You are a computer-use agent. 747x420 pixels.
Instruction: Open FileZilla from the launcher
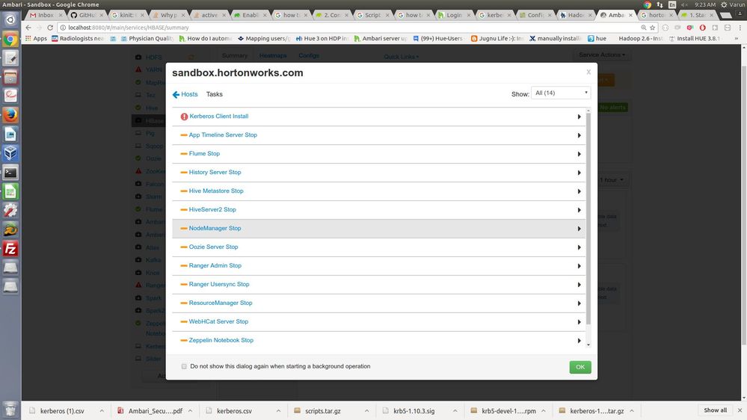click(x=10, y=249)
